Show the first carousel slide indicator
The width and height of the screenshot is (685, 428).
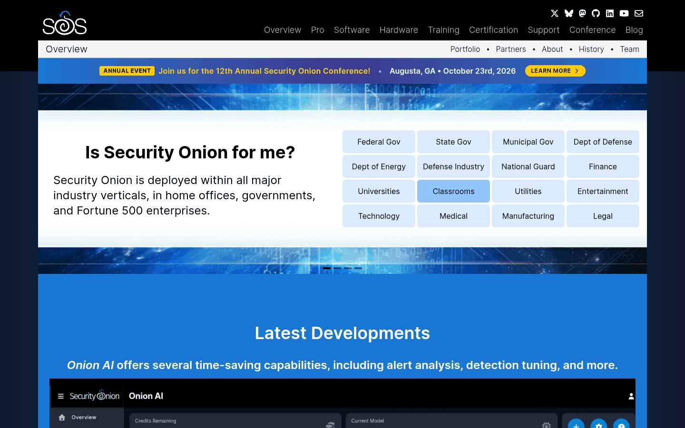tap(327, 268)
